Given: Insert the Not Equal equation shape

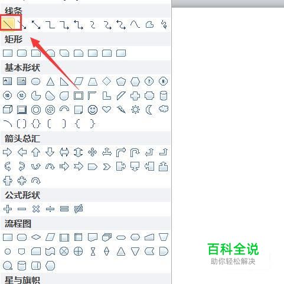Looking at the screenshot, I should coord(79,209).
